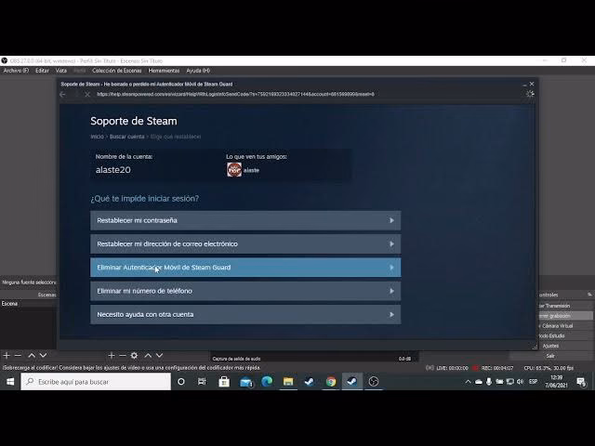595x446 pixels.
Task: Click the alaste20 account name text
Action: pyautogui.click(x=113, y=170)
